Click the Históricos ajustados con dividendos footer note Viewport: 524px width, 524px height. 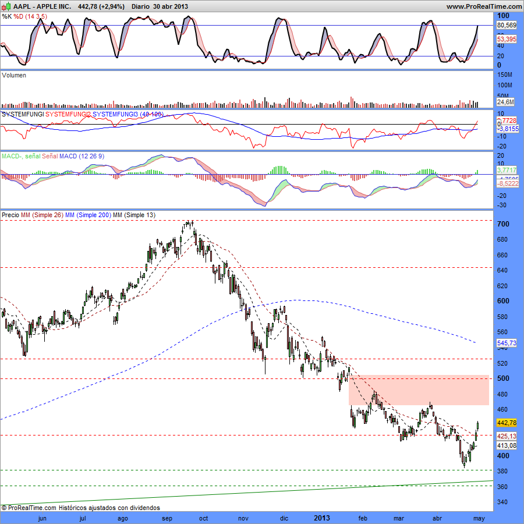[109, 508]
